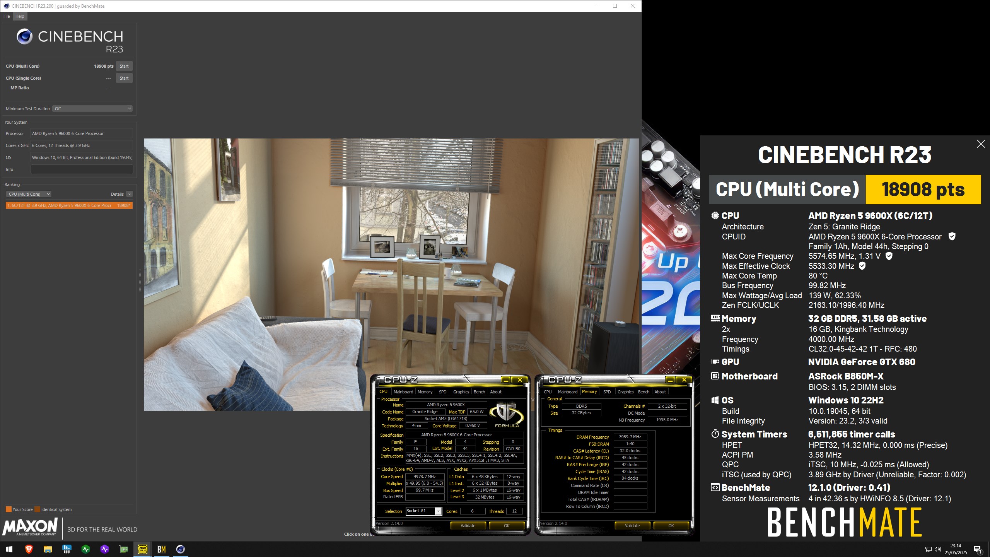Click Validate in the right CPU-Z window

tap(632, 526)
